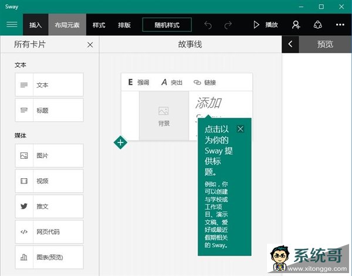Open the 排版 tab
The height and width of the screenshot is (276, 352).
pos(124,25)
